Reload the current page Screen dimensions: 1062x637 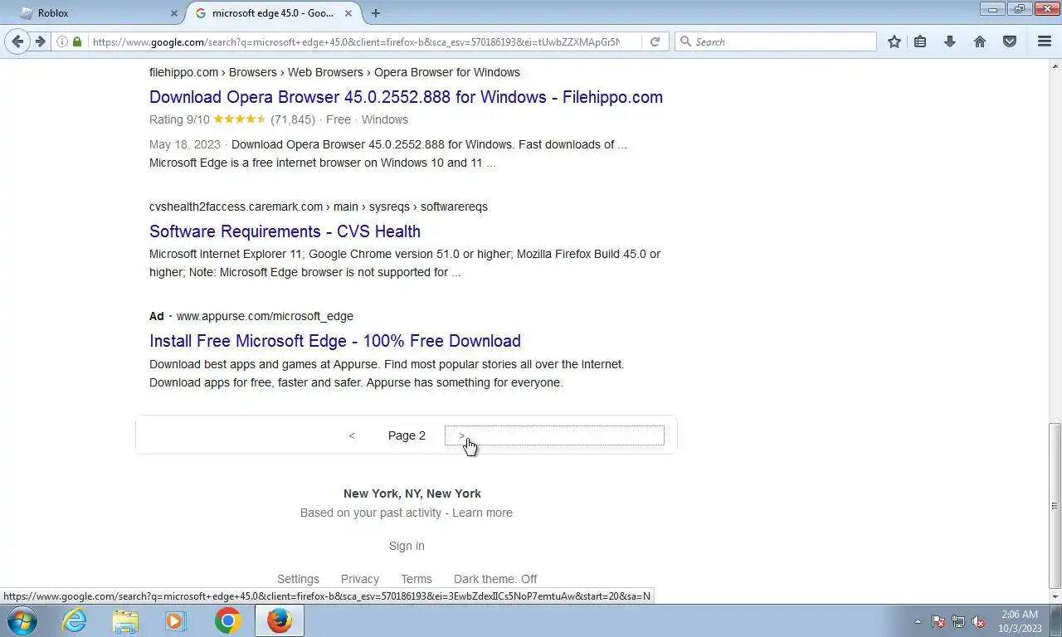click(655, 41)
